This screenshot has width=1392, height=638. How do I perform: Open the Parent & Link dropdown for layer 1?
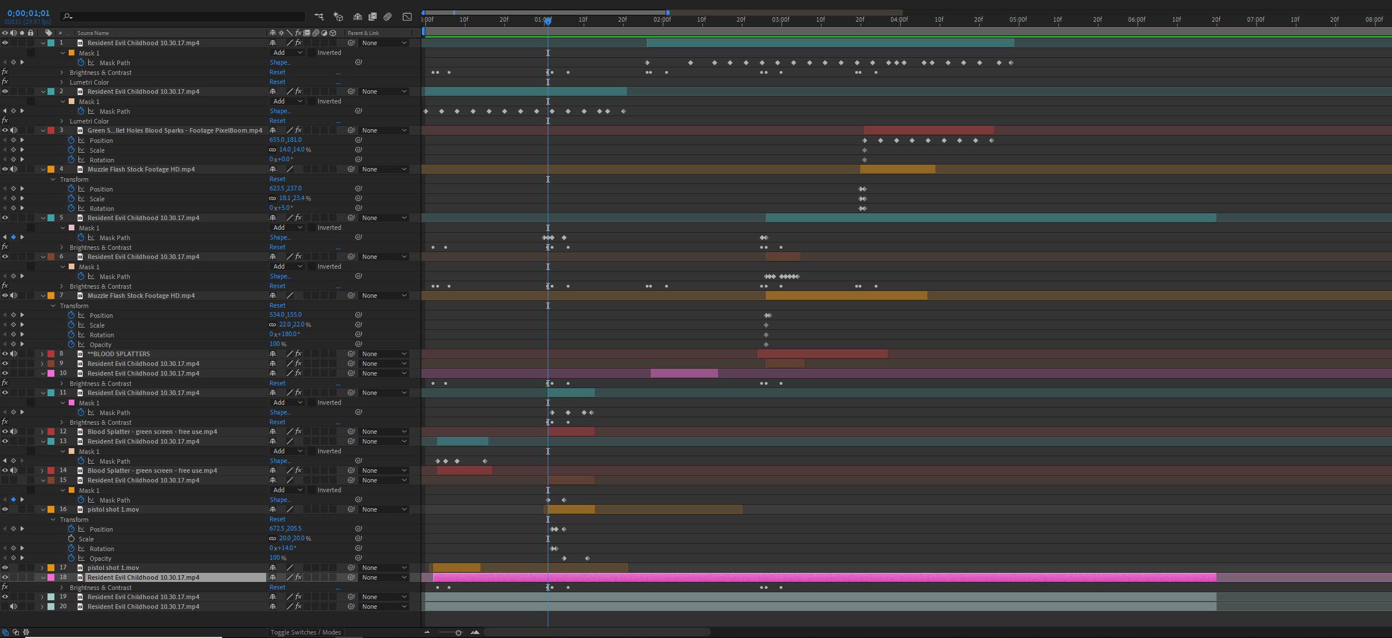pyautogui.click(x=383, y=42)
